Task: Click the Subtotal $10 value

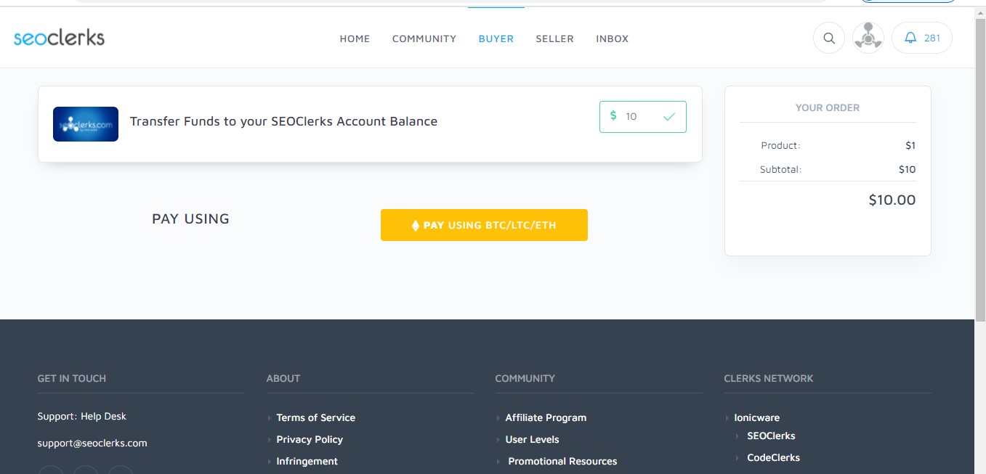Action: point(907,169)
